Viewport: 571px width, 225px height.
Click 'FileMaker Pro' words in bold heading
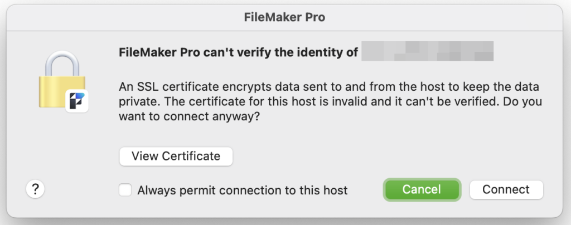[159, 52]
